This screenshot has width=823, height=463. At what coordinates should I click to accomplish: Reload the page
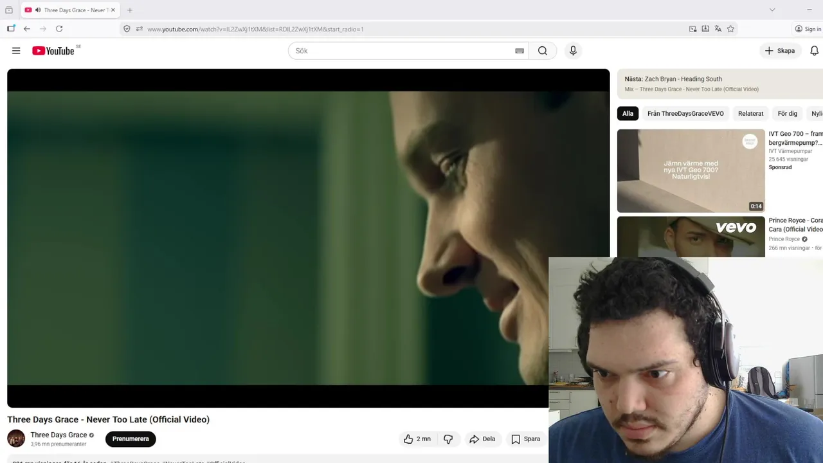(x=59, y=29)
